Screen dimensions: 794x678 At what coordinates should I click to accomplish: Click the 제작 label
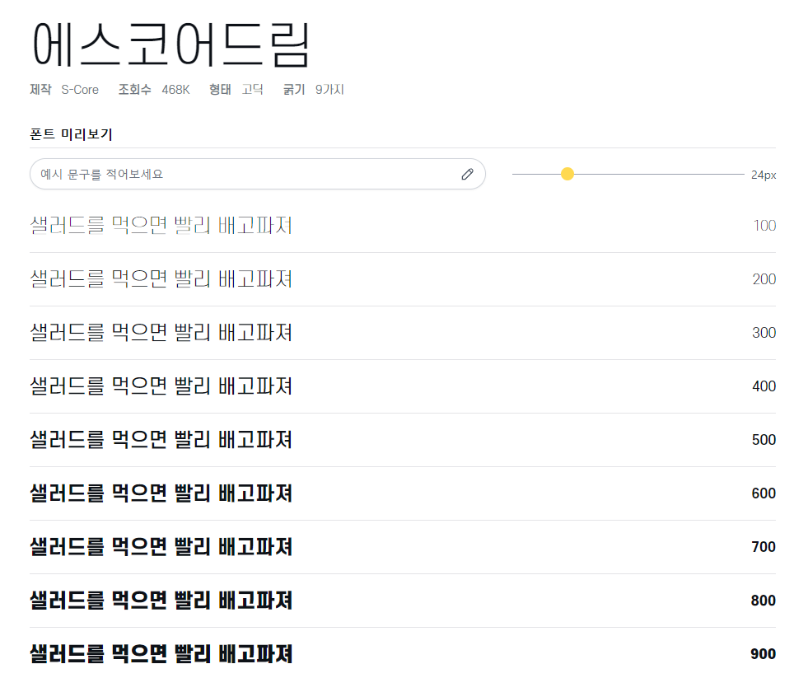click(x=40, y=90)
